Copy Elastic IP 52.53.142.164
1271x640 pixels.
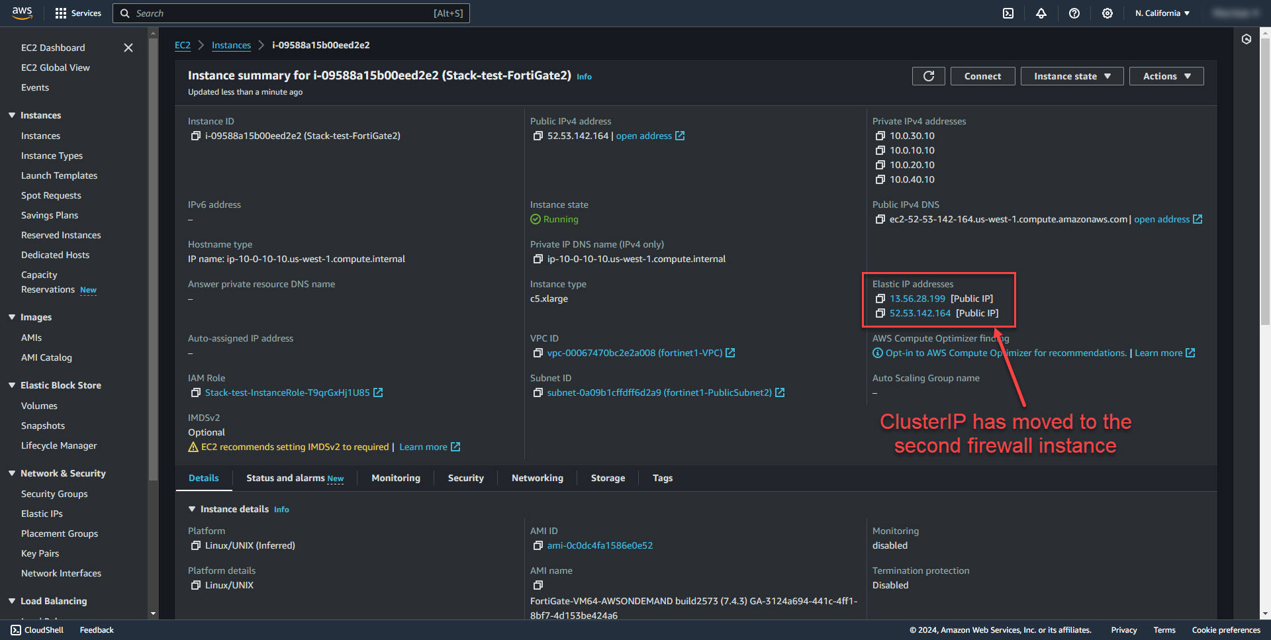880,313
